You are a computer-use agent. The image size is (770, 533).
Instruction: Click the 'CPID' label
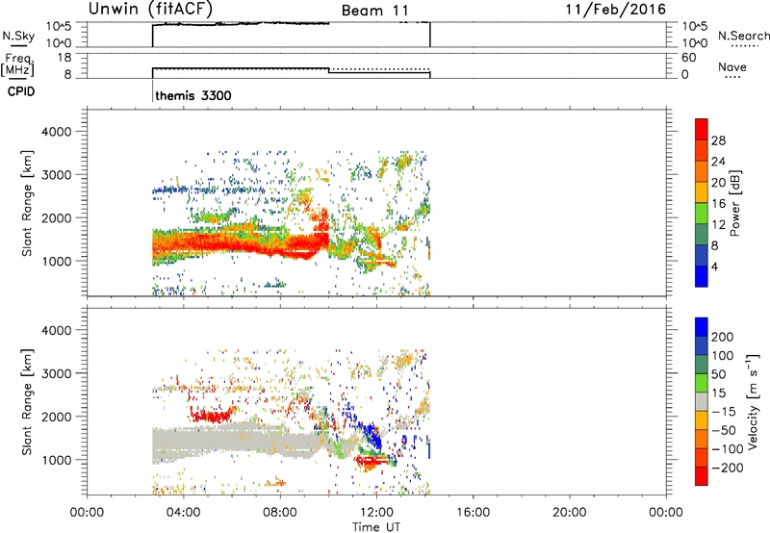[x=21, y=91]
